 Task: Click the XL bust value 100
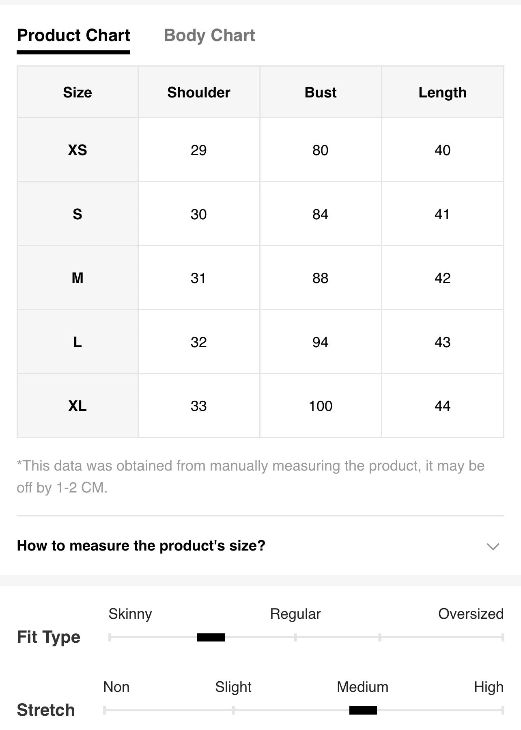coord(321,406)
